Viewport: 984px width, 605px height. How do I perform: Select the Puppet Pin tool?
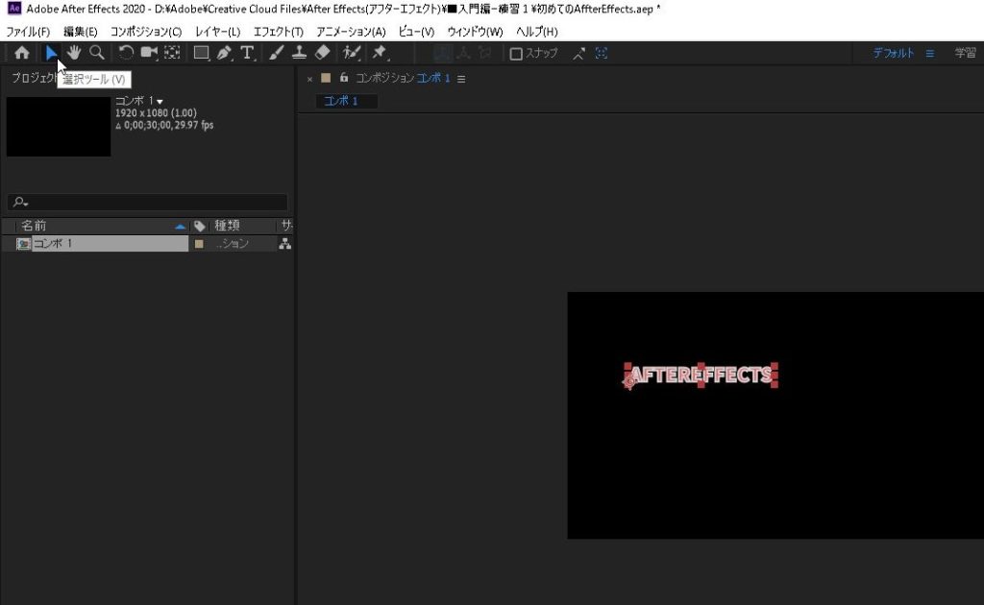pos(380,54)
